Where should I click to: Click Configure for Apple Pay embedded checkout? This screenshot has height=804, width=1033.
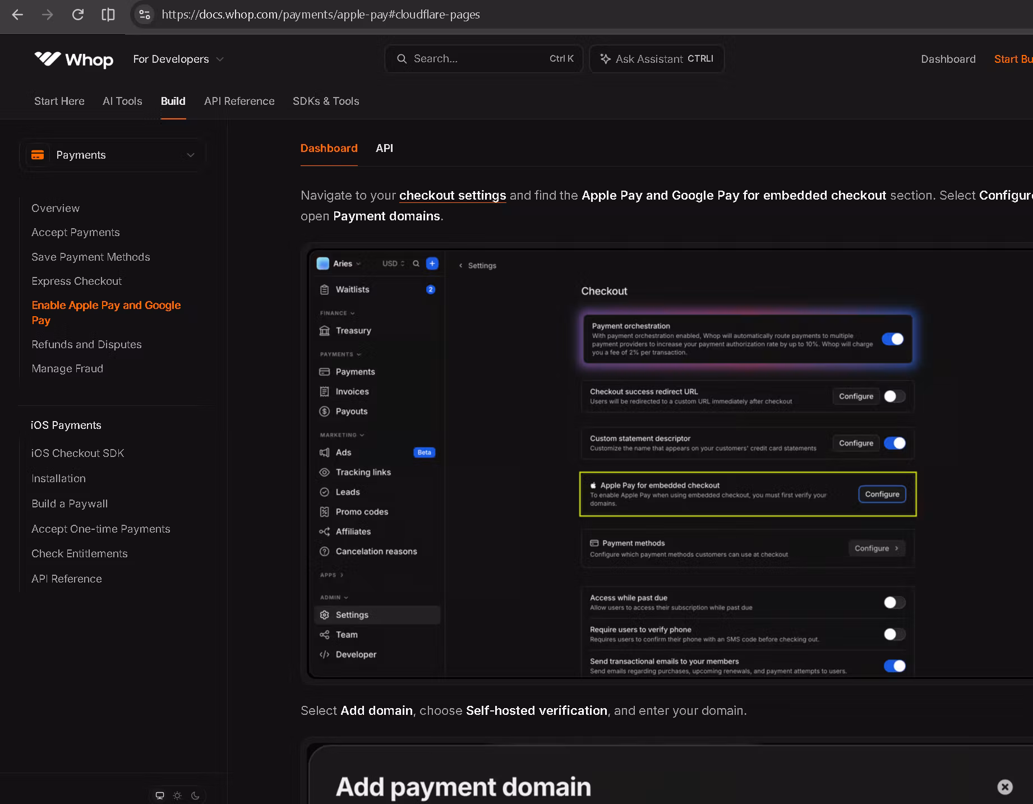882,494
